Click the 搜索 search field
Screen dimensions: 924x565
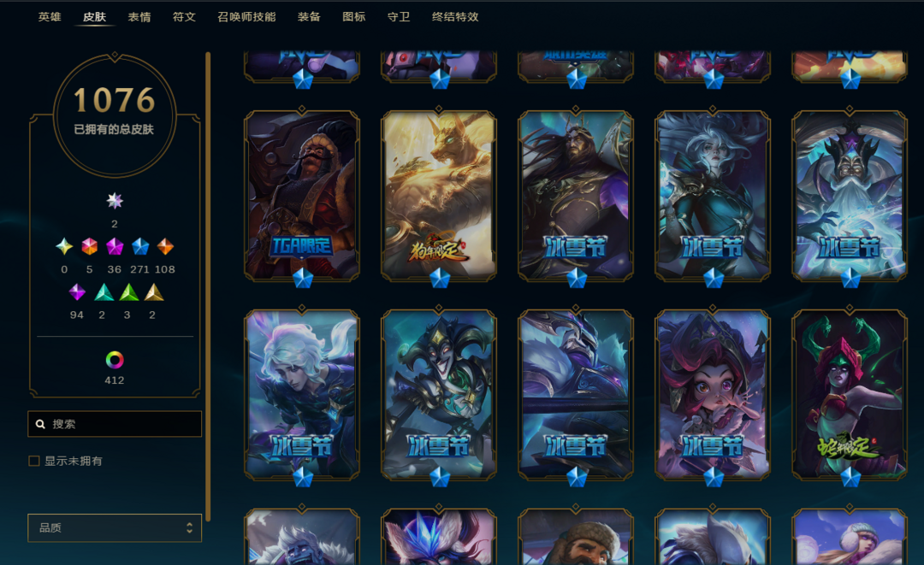[115, 424]
